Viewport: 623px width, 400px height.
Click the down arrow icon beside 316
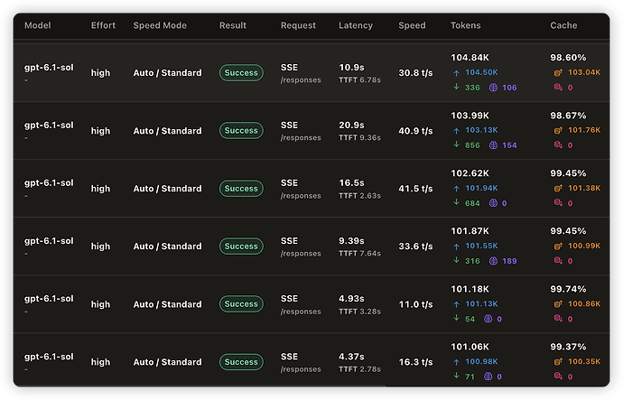456,260
